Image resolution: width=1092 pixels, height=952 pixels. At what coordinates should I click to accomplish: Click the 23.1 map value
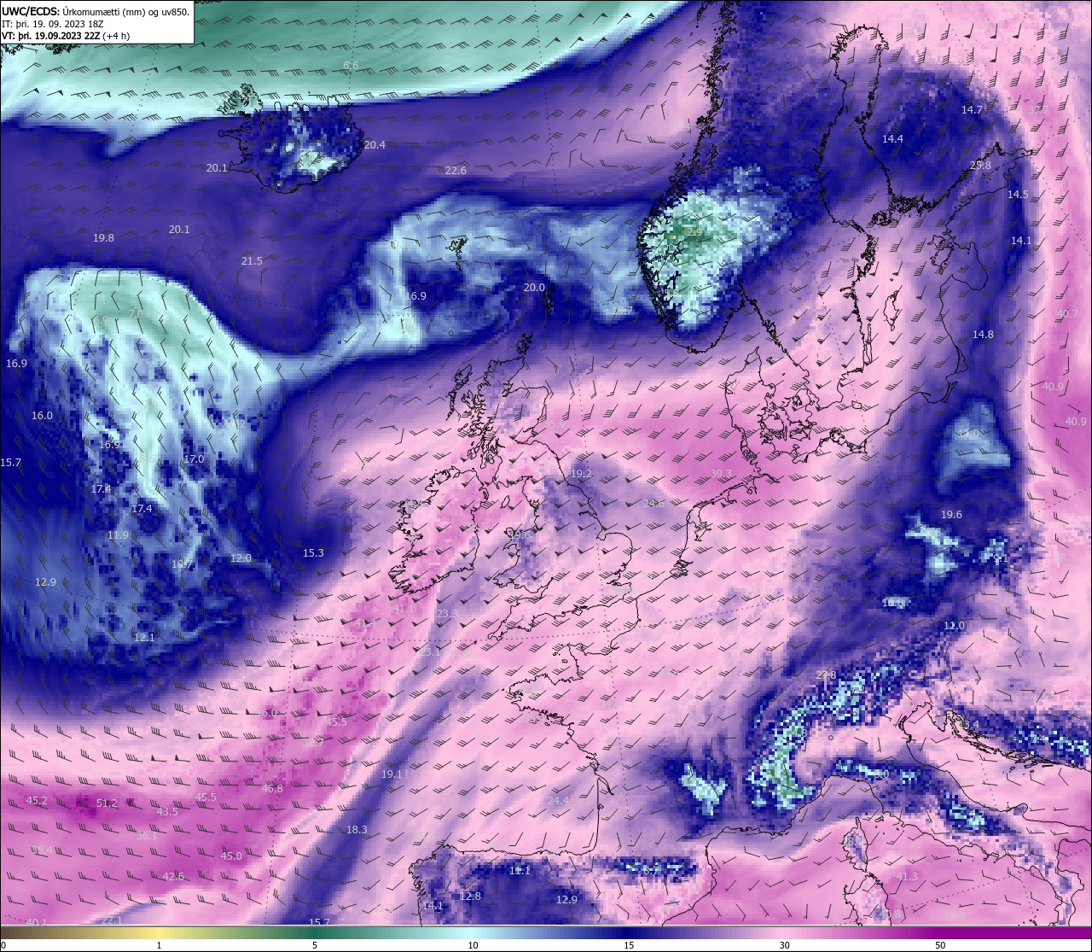tap(429, 651)
